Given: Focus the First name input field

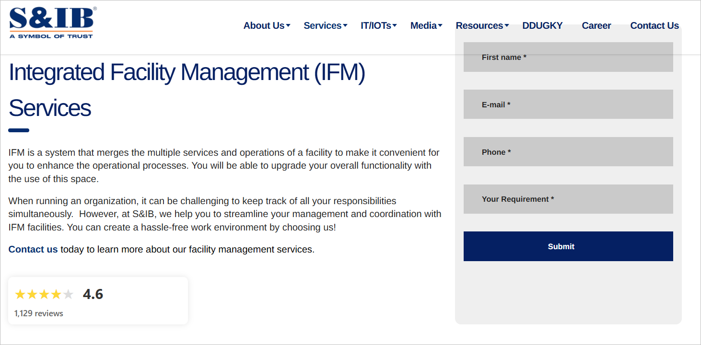Looking at the screenshot, I should [568, 57].
